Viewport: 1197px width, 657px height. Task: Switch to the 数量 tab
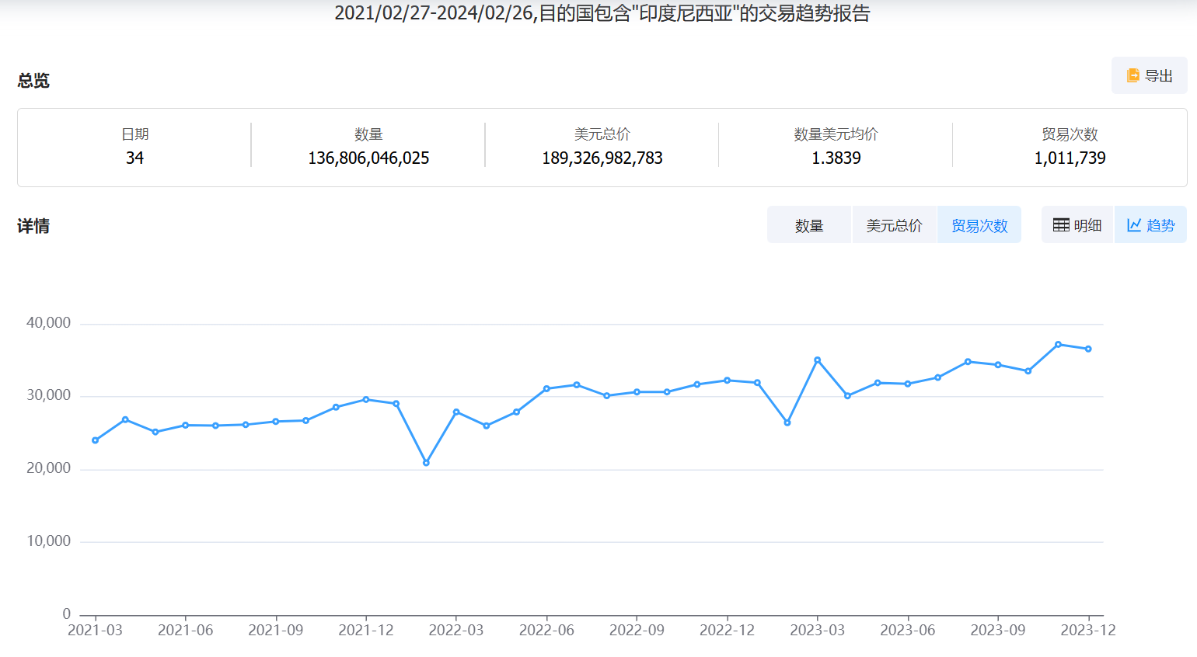(x=809, y=225)
